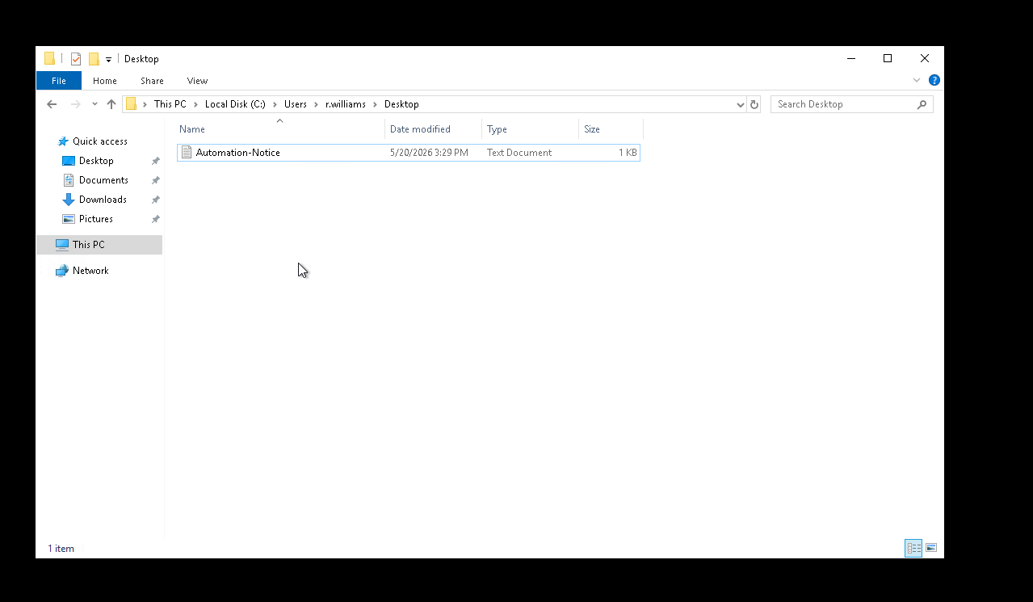Click the Automation-Notice text document icon

click(x=187, y=153)
